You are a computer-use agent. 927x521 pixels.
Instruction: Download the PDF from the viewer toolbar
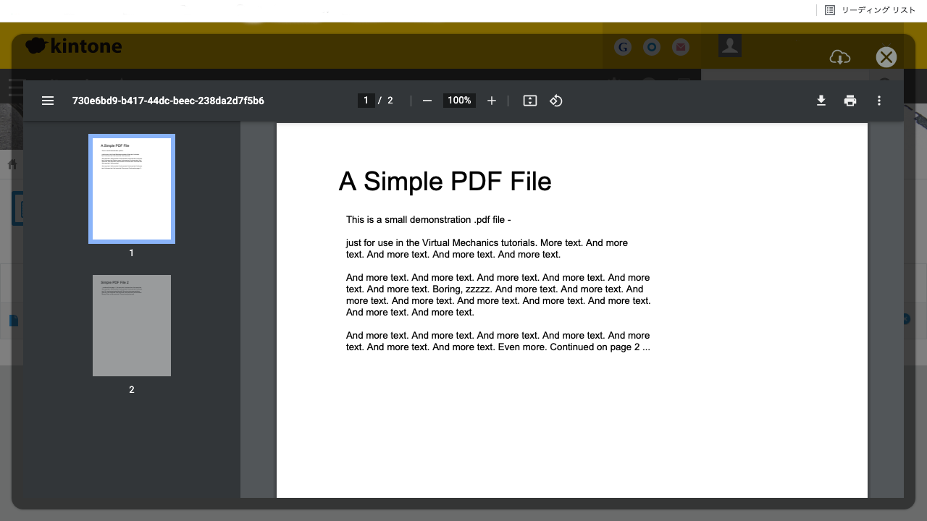[x=821, y=101]
